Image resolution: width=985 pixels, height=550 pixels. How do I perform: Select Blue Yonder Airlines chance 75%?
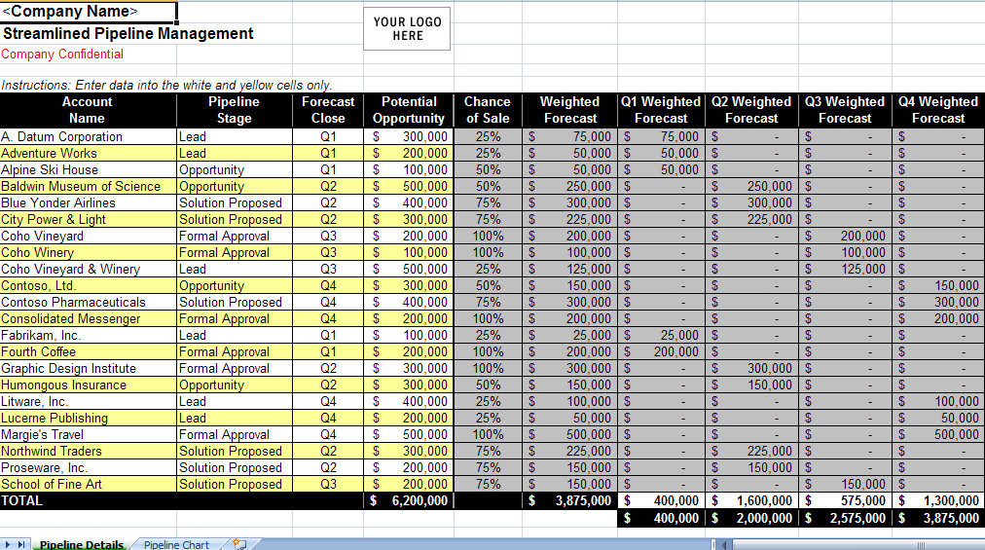[x=488, y=203]
